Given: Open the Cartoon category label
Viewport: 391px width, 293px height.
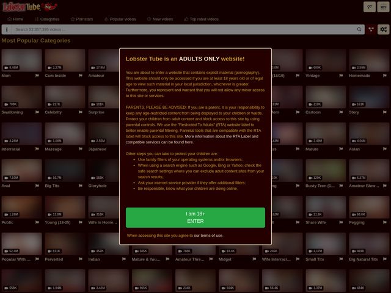Looking at the screenshot, I should [x=313, y=112].
